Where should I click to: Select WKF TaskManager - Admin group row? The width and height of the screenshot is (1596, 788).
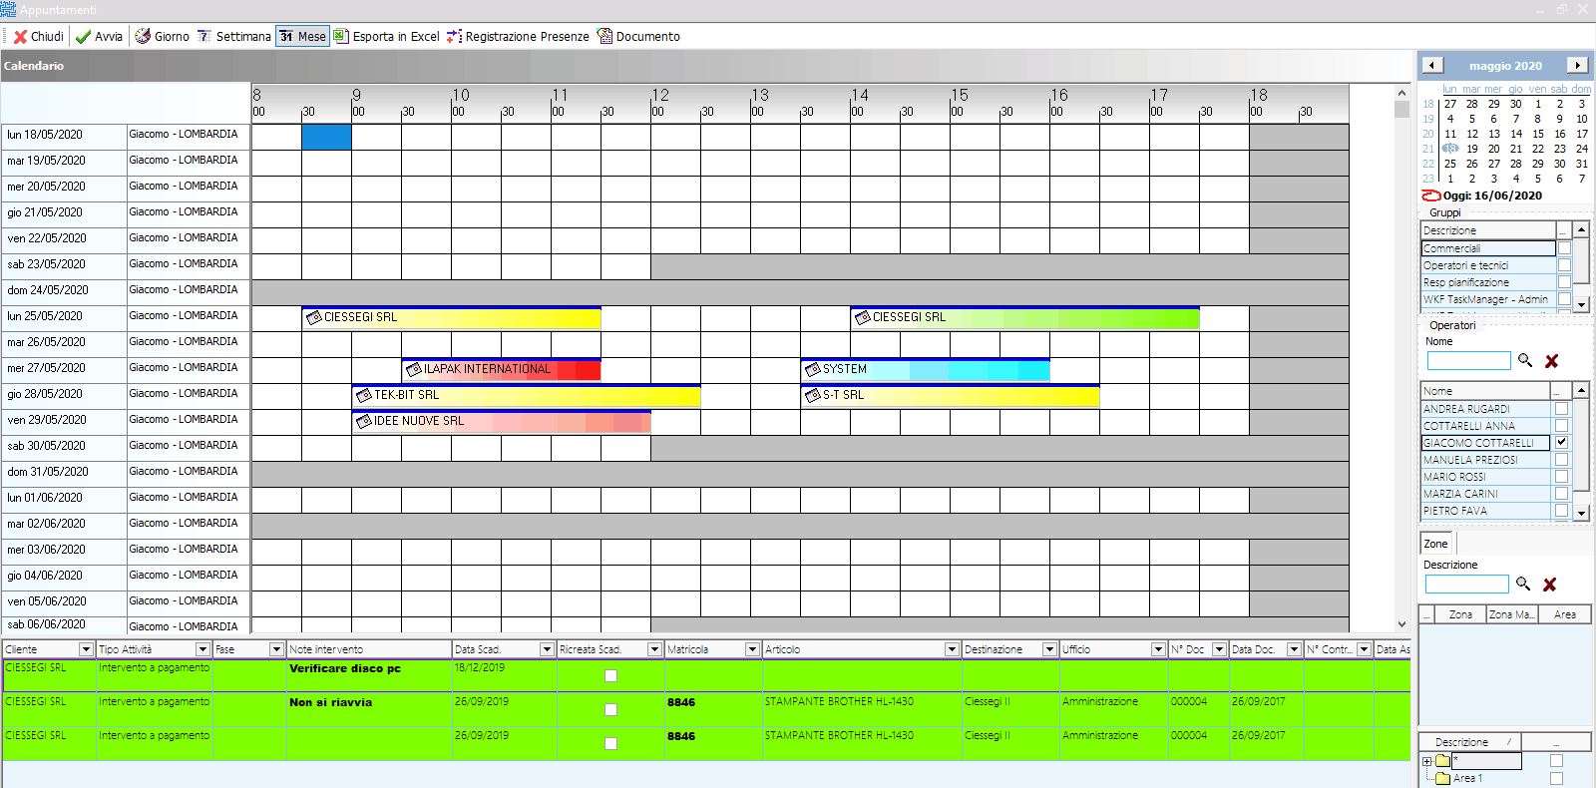[1487, 299]
